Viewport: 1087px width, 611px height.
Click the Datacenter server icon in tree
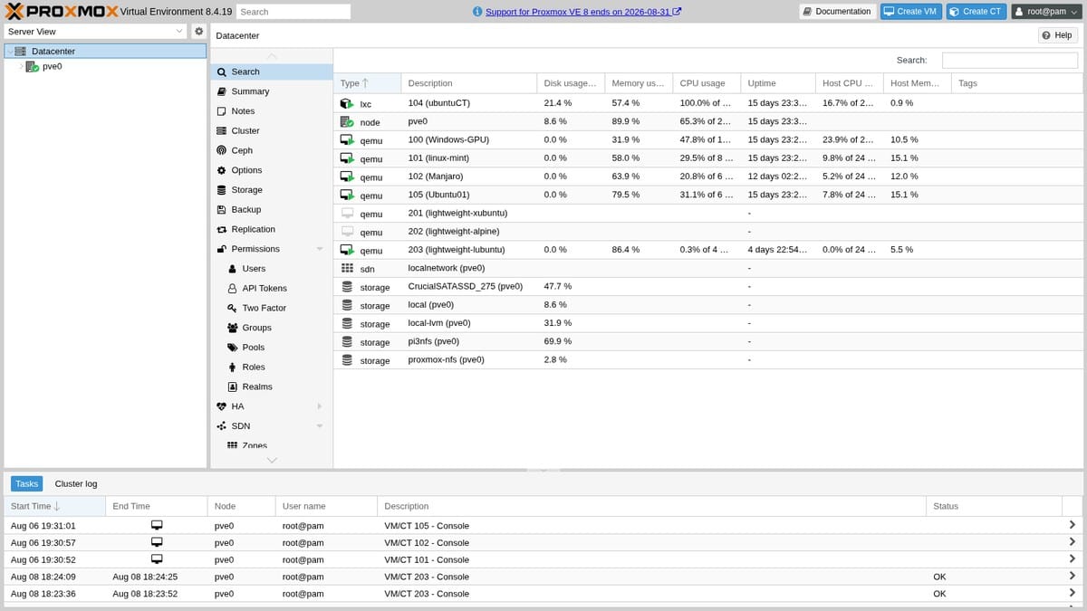21,52
